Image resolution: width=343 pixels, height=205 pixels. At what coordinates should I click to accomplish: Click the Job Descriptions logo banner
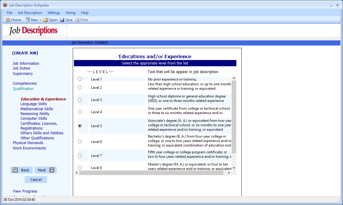pyautogui.click(x=35, y=30)
